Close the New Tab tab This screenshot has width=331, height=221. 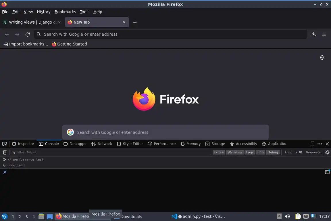[x=124, y=22]
